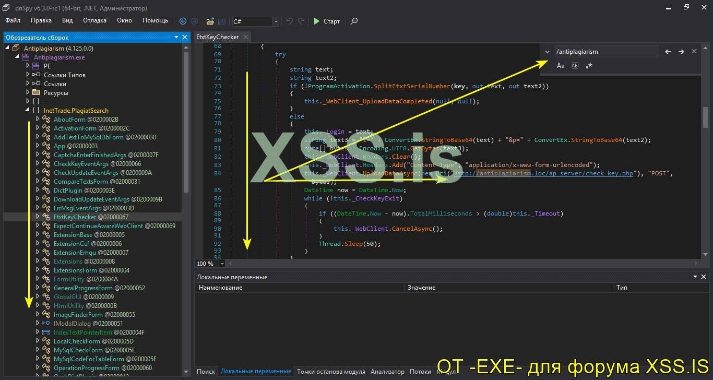Open search with the magnifier toolbar icon

pos(354,21)
